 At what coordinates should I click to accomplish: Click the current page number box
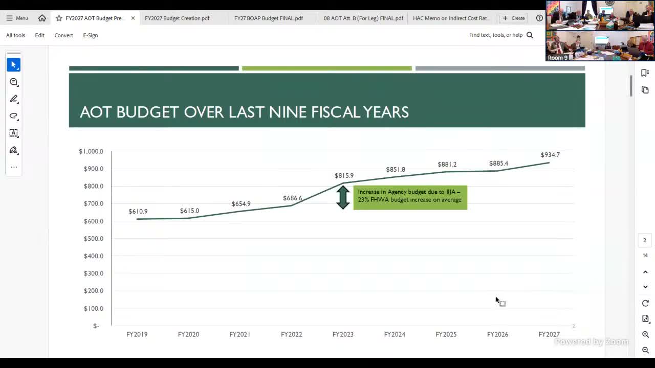point(645,240)
